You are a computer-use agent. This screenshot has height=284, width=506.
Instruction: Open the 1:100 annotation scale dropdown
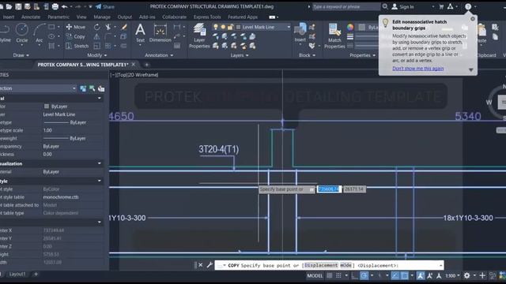[x=452, y=275]
